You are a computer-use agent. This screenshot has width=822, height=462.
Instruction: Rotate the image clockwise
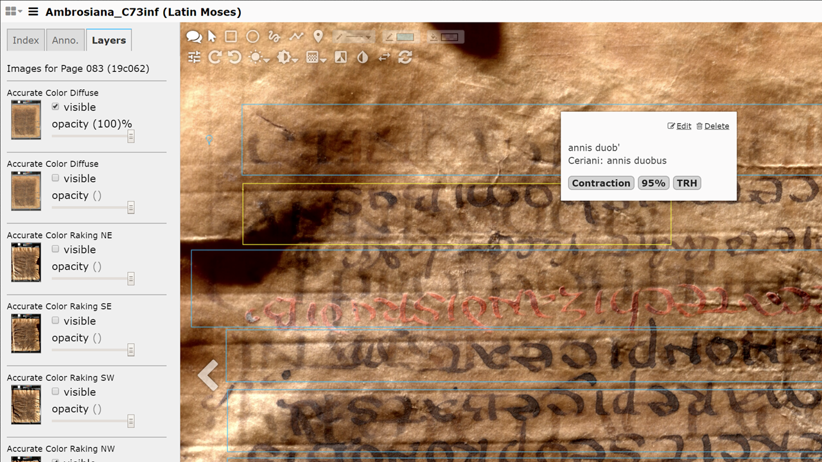point(214,57)
